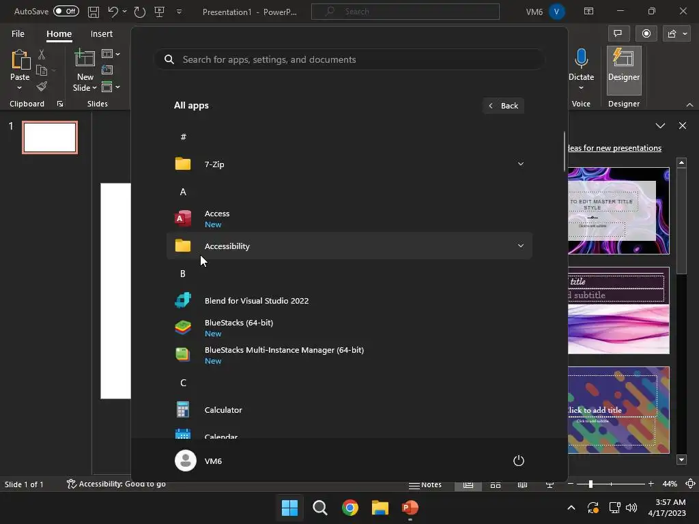The width and height of the screenshot is (699, 524).
Task: Click the VM6 account avatar in title bar
Action: (556, 12)
